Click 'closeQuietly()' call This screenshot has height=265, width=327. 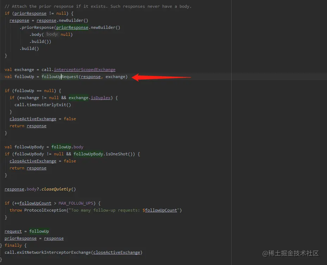(58, 189)
